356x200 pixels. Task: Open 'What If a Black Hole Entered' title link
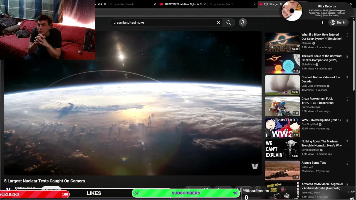click(x=322, y=37)
